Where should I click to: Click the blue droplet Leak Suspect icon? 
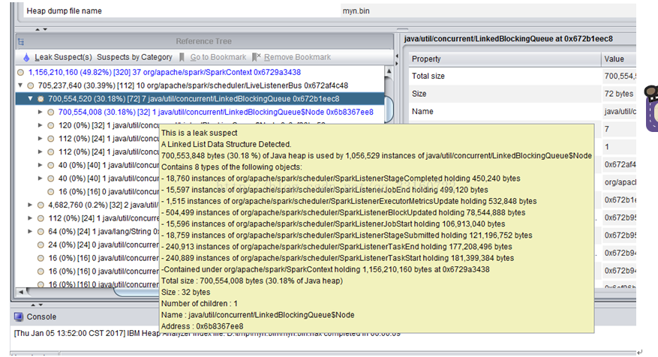tap(26, 57)
